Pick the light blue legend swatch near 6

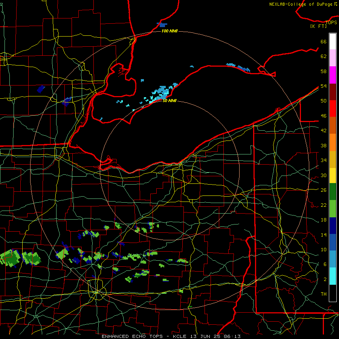click(333, 259)
